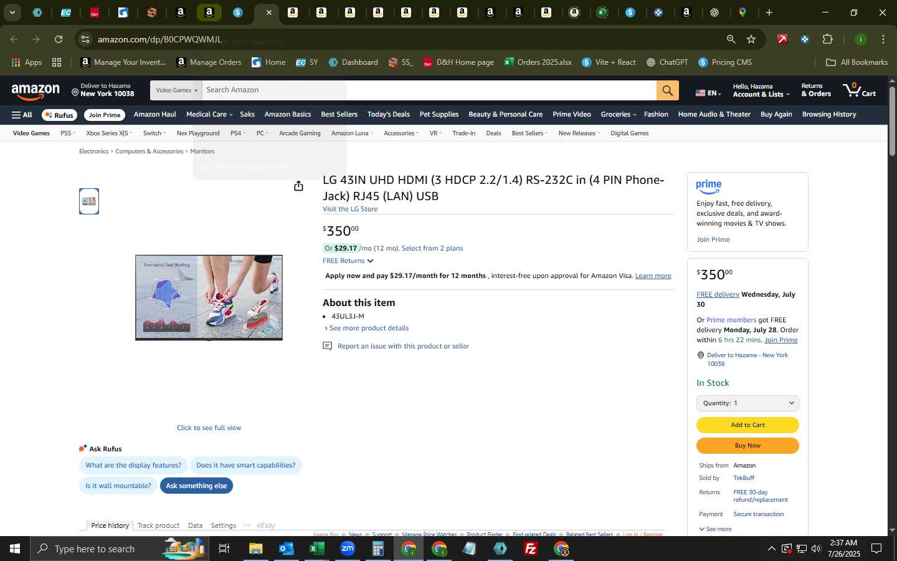Open Task View on taskbar
Image resolution: width=897 pixels, height=561 pixels.
click(224, 549)
